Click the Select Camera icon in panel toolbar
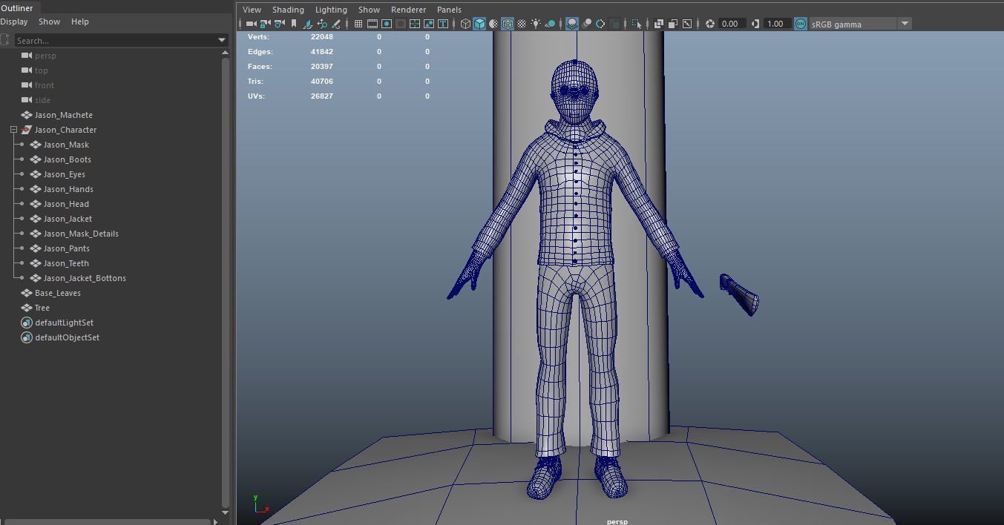The width and height of the screenshot is (1004, 525). (x=252, y=24)
